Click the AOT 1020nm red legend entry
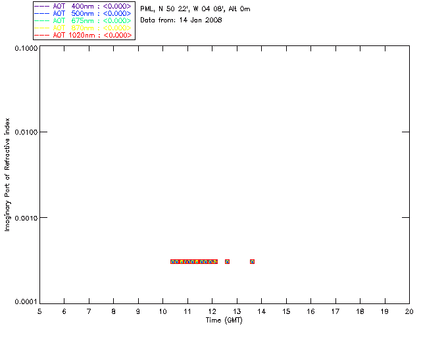The image size is (421, 337). coord(83,35)
